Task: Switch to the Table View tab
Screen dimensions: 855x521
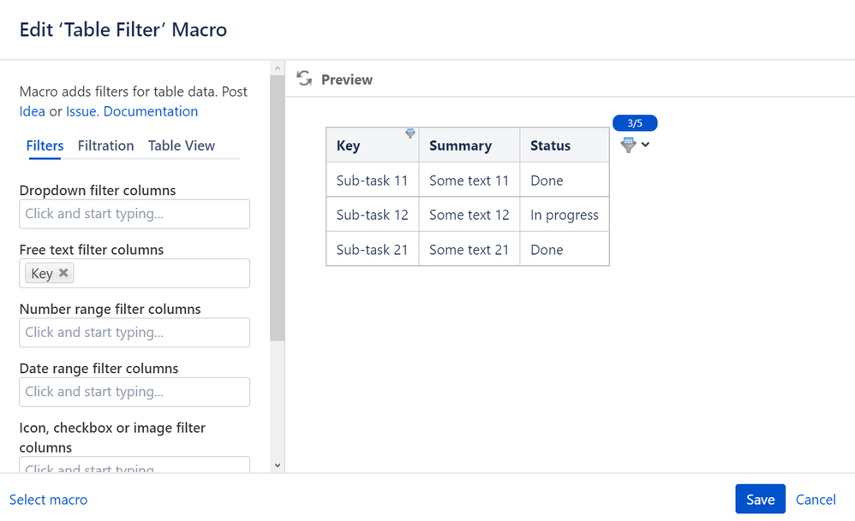Action: 182,145
